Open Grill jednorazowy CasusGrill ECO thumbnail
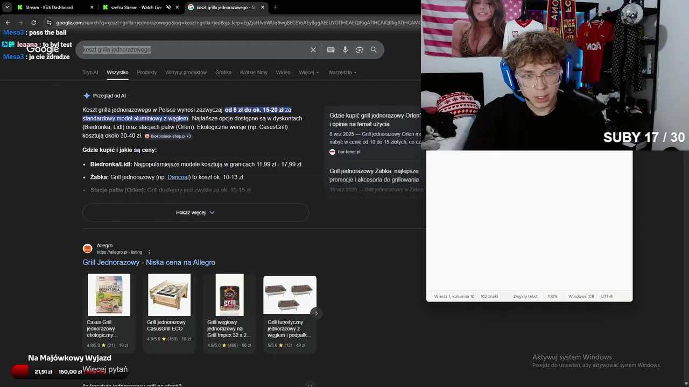This screenshot has width=689, height=387. [x=170, y=295]
